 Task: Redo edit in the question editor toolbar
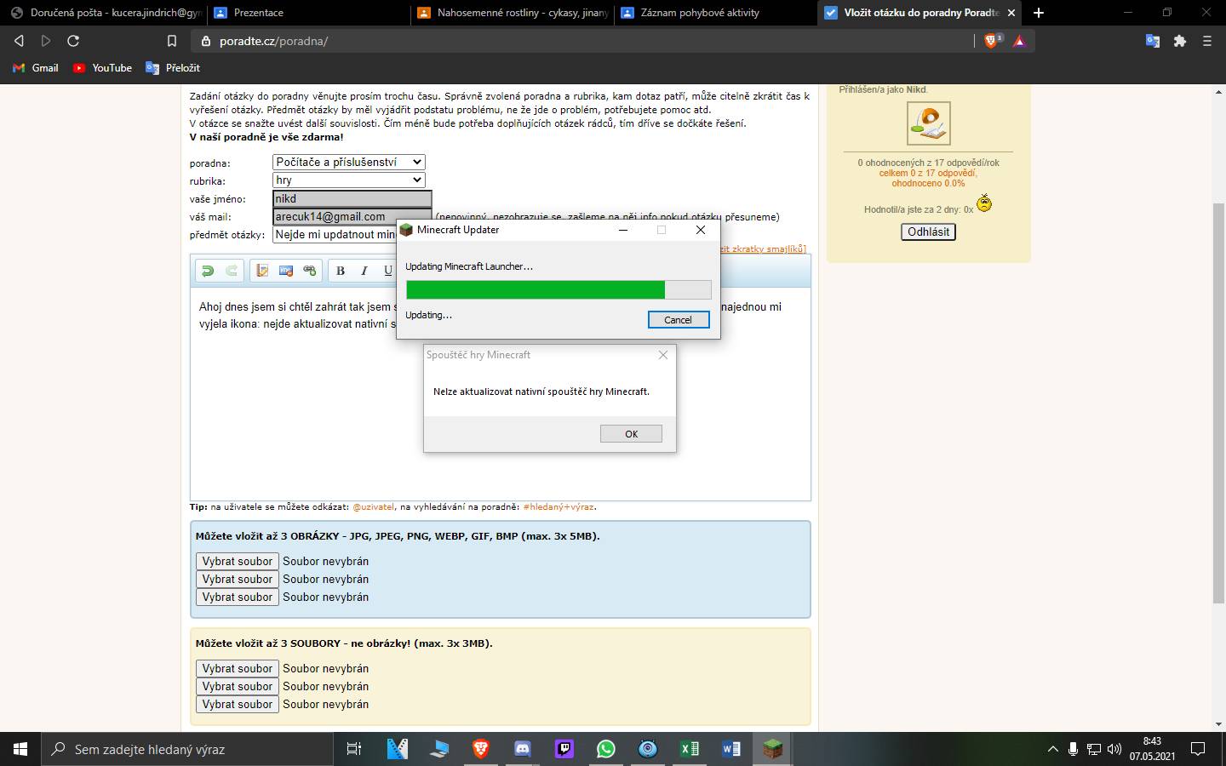pos(231,271)
